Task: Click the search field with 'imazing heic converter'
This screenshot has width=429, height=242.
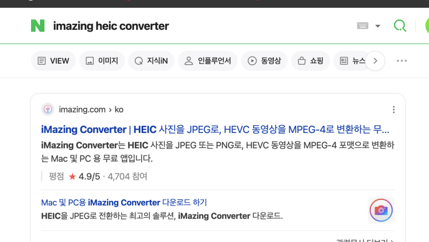Action: click(x=191, y=26)
